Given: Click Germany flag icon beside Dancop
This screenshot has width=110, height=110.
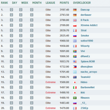Looking at the screenshot, I should [x=75, y=10].
